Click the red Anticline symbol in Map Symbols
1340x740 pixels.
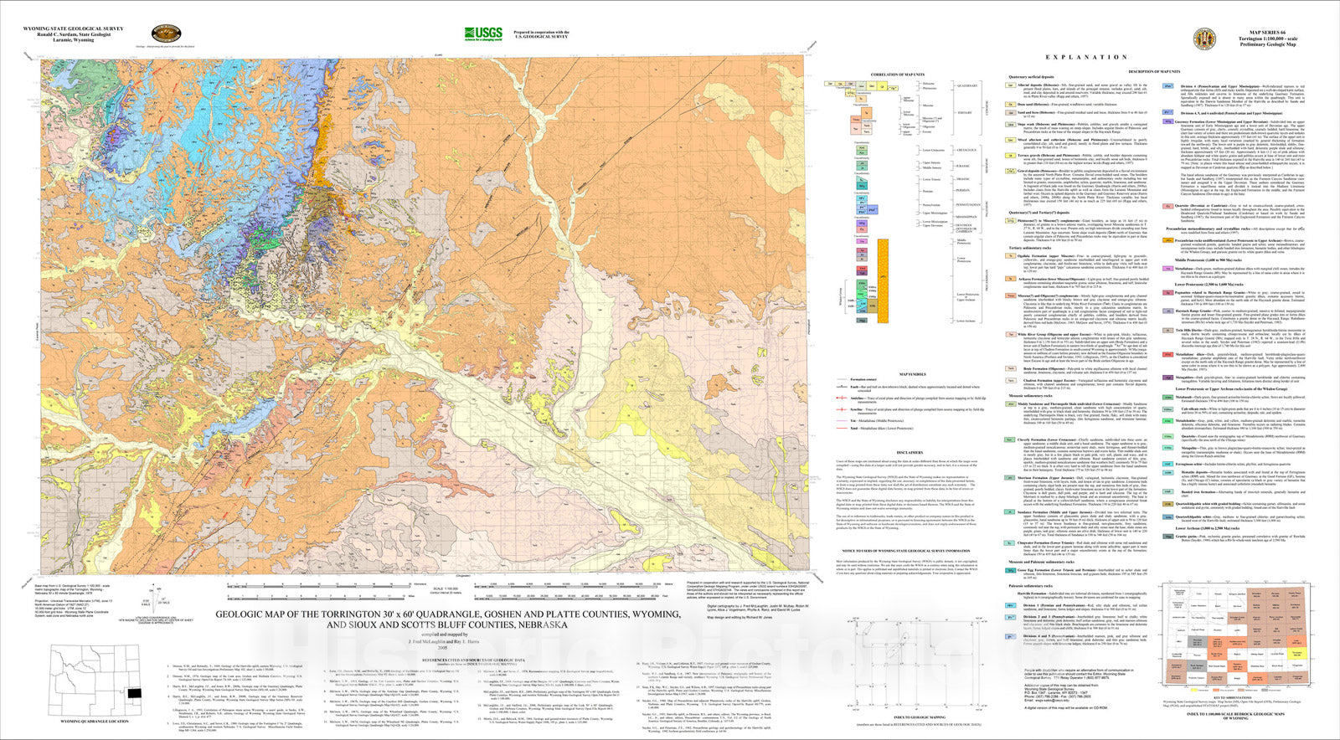click(x=842, y=398)
